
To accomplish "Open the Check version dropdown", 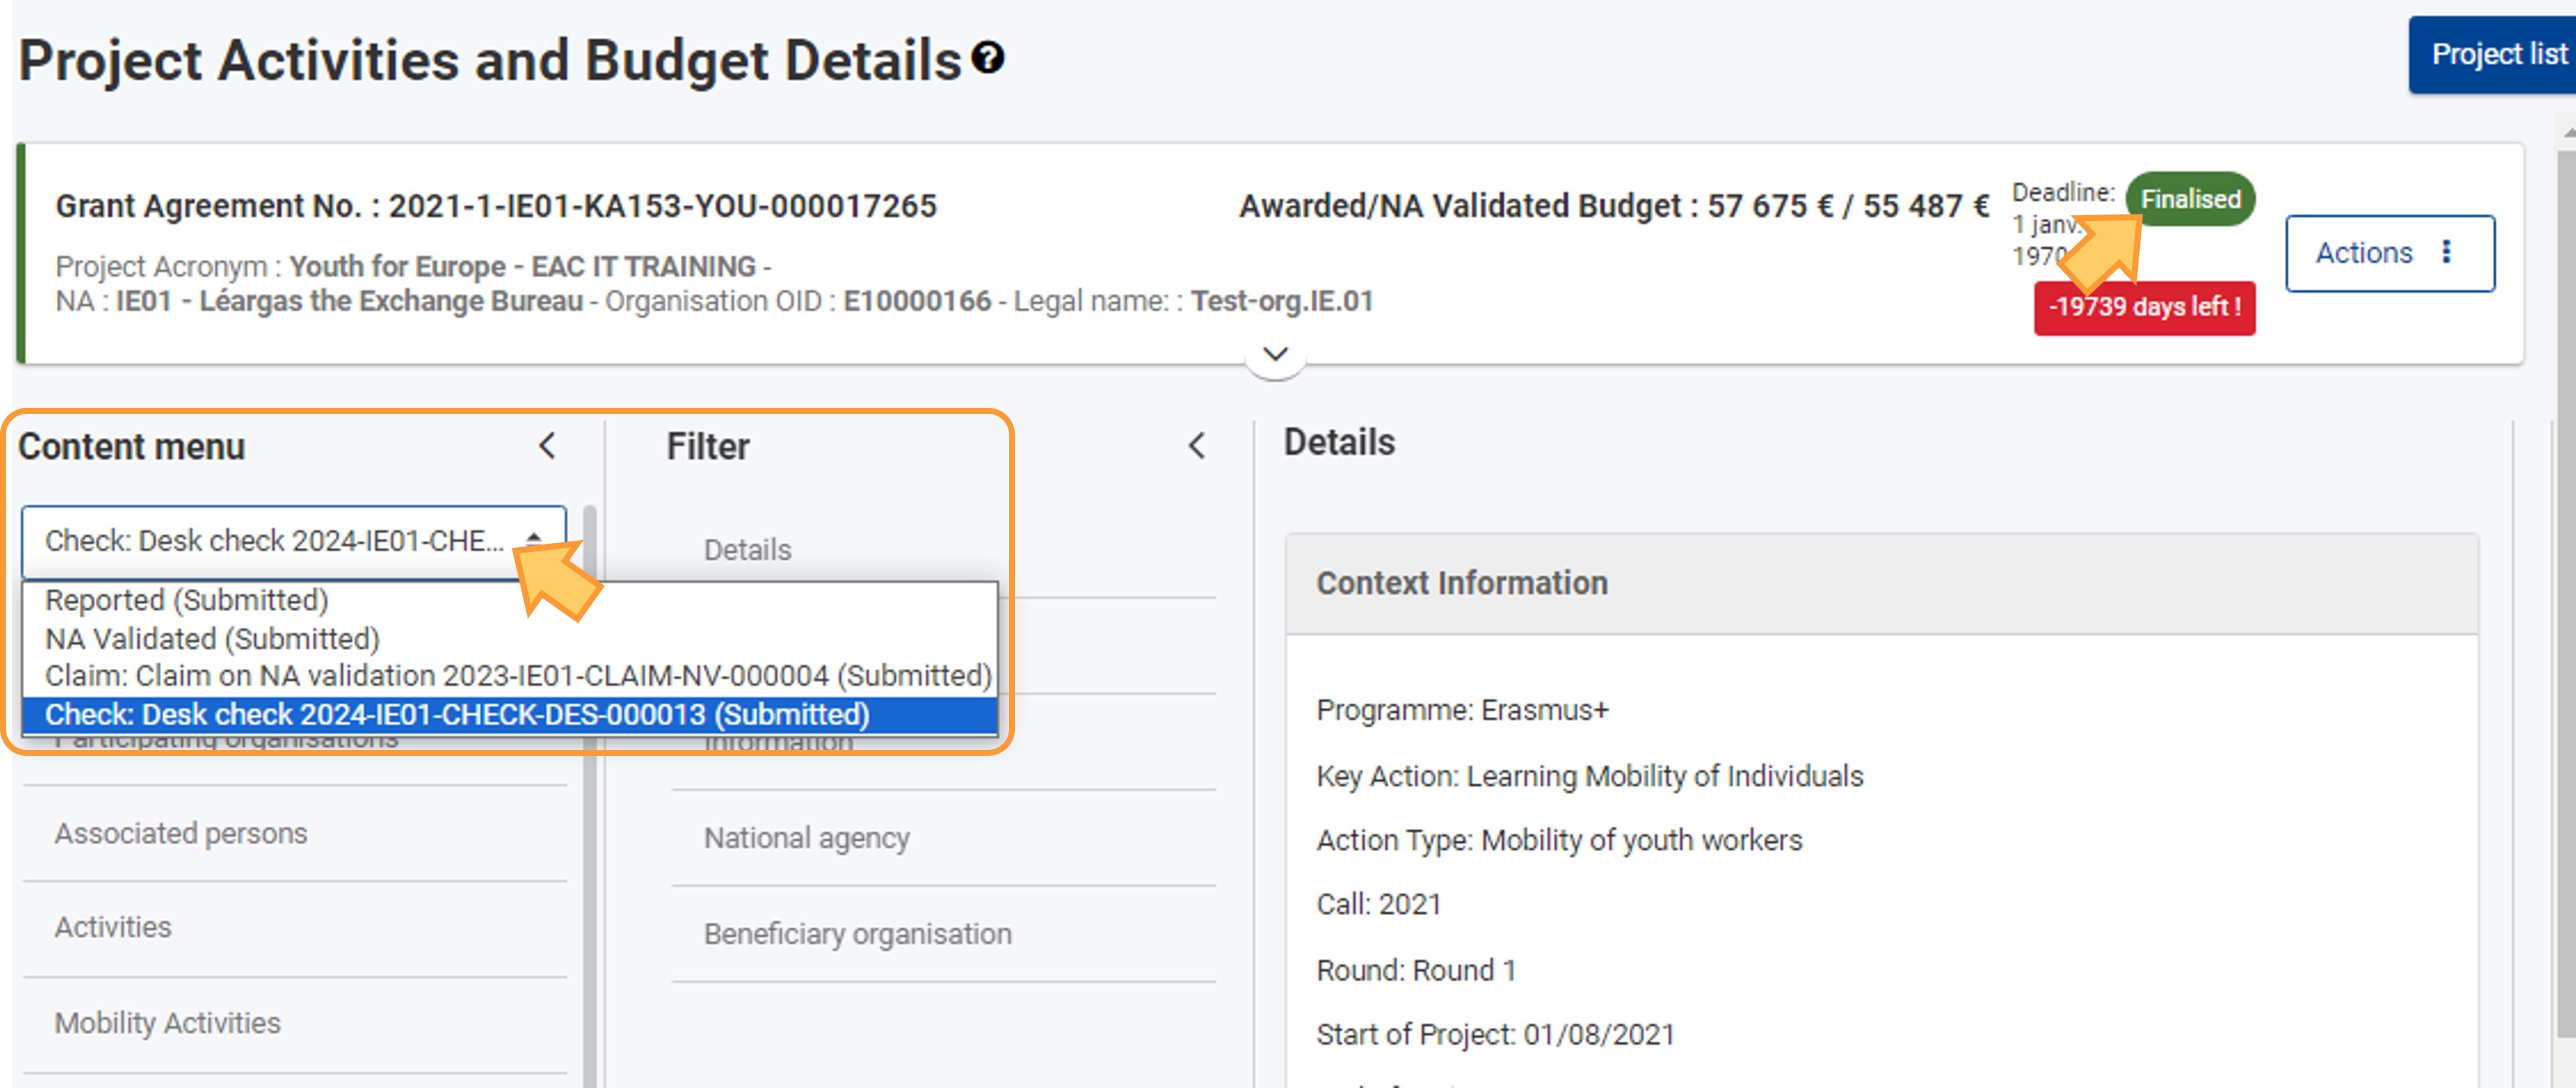I will coord(293,541).
